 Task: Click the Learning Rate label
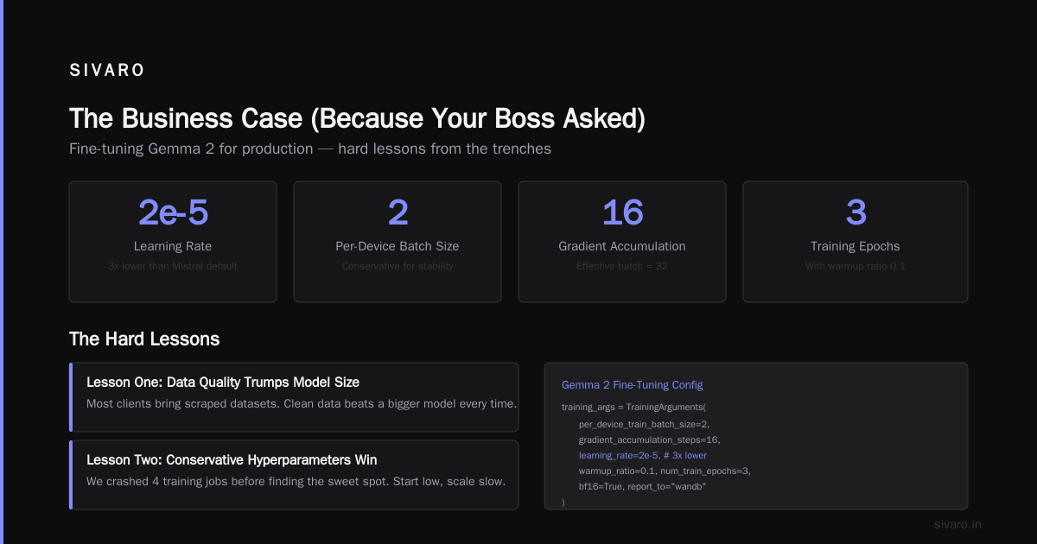(173, 246)
